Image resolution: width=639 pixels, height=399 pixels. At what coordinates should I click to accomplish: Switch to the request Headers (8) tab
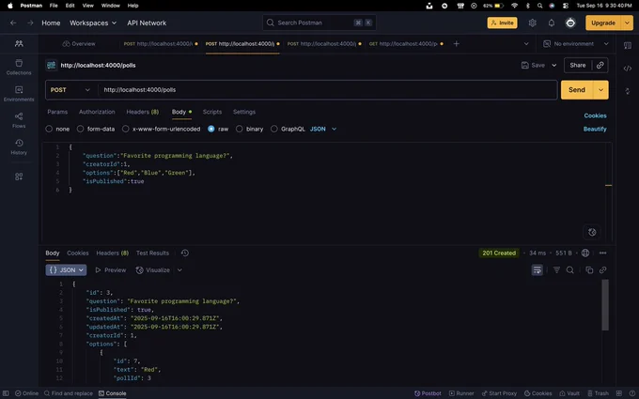pos(143,112)
